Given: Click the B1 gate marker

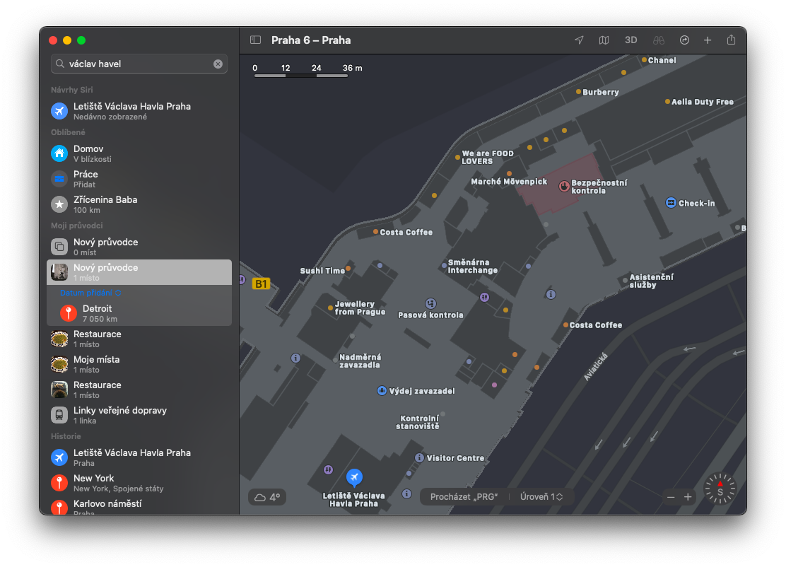Looking at the screenshot, I should [261, 283].
